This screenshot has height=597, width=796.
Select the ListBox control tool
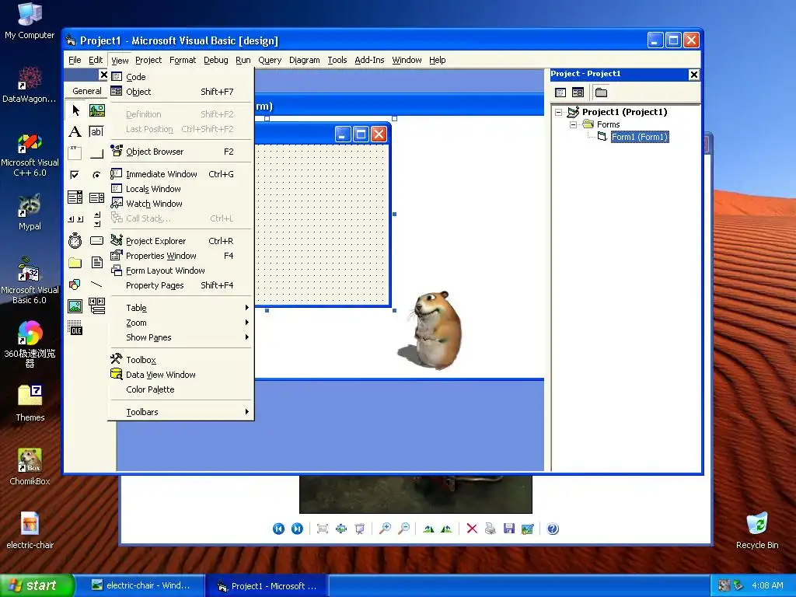coord(96,197)
